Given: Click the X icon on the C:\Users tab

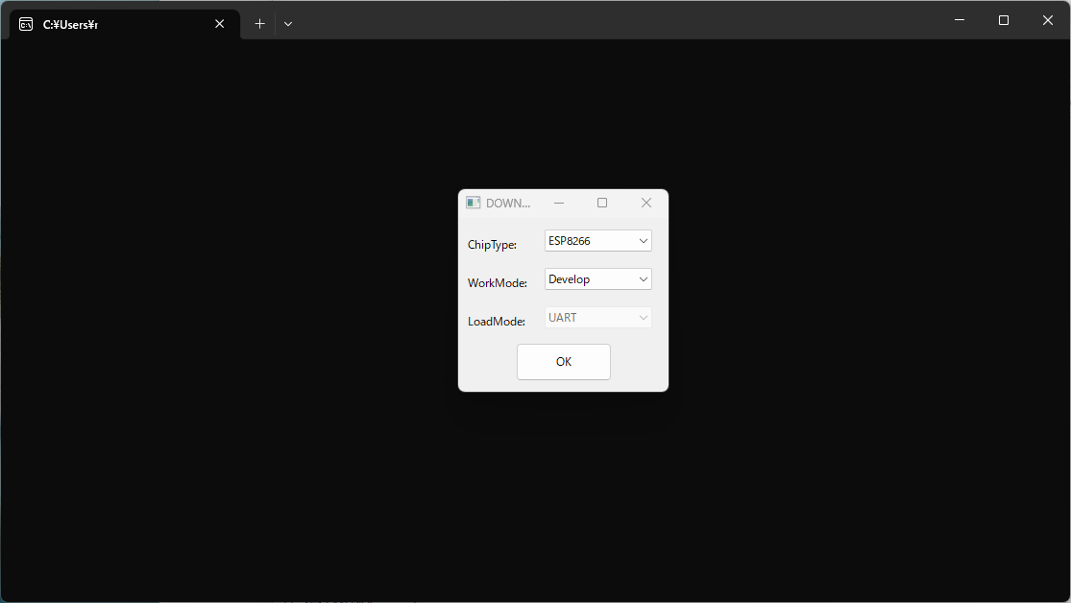Looking at the screenshot, I should 219,23.
